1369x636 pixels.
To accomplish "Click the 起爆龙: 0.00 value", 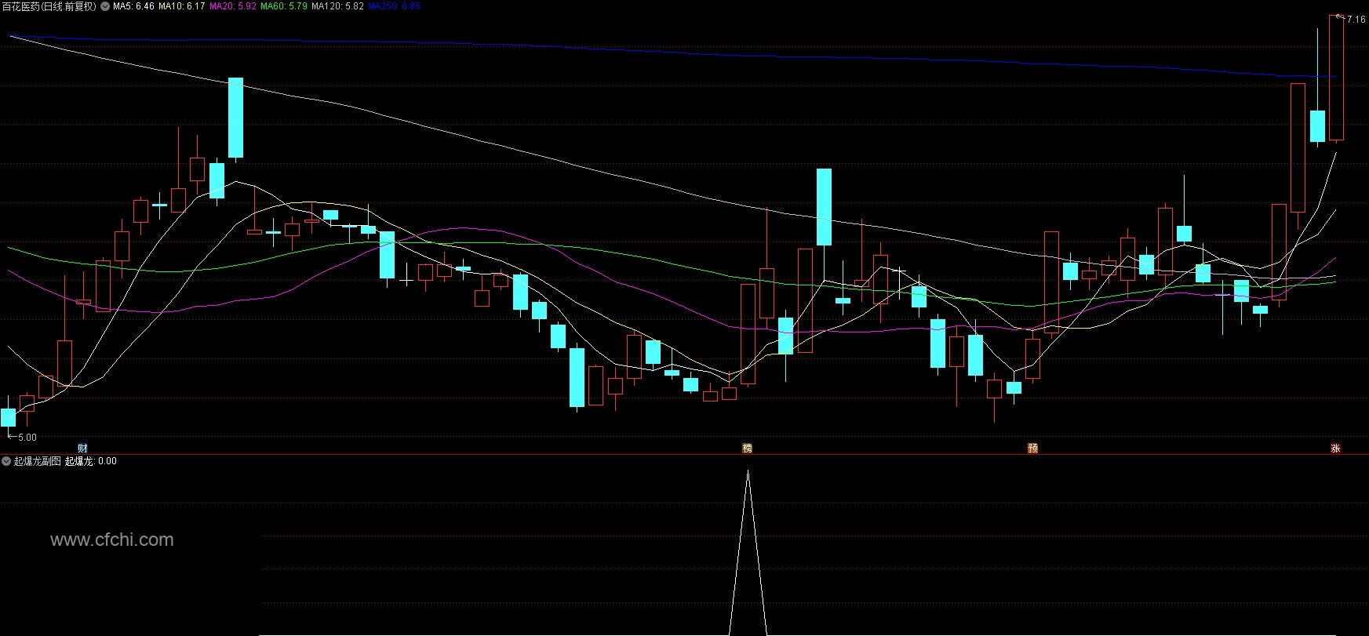I will [x=91, y=461].
